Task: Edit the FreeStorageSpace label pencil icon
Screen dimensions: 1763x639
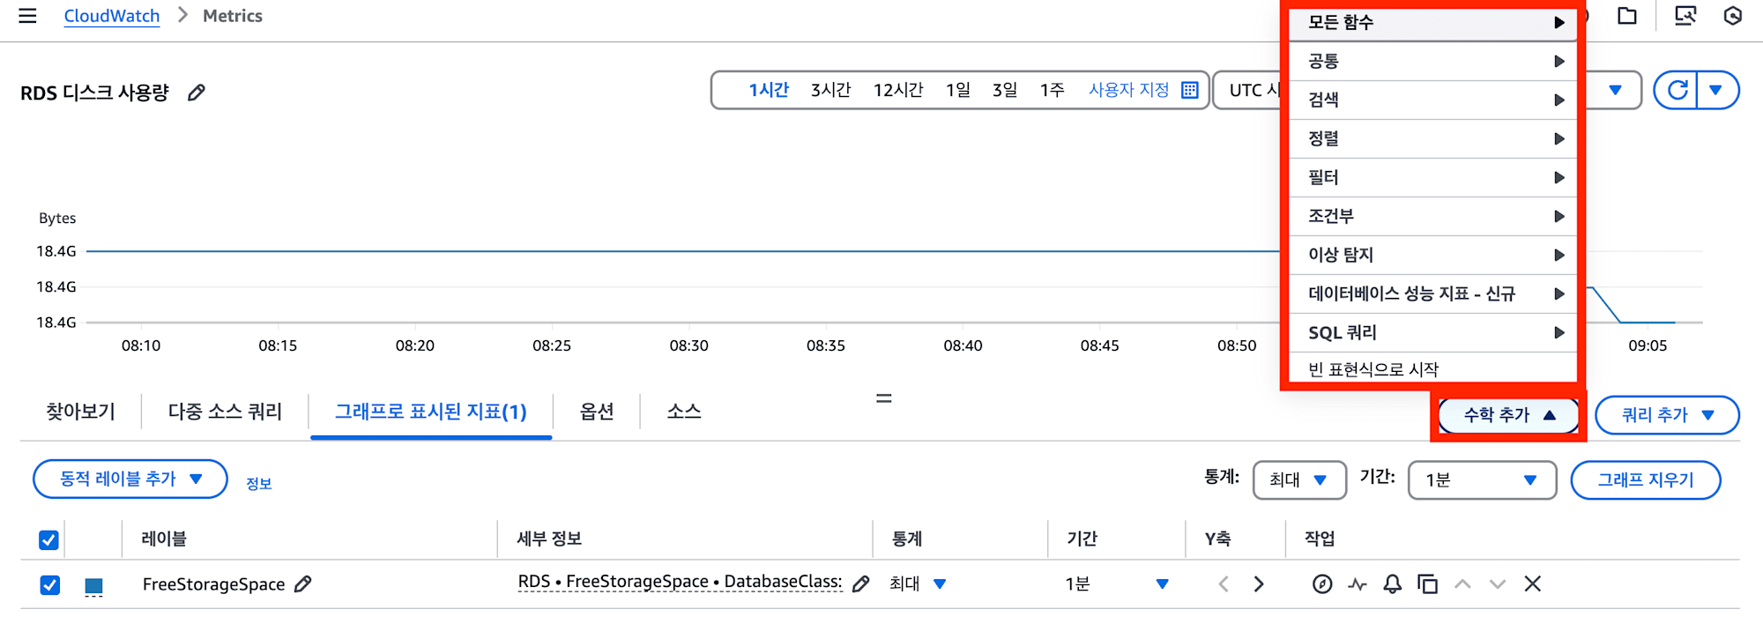Action: (x=302, y=583)
